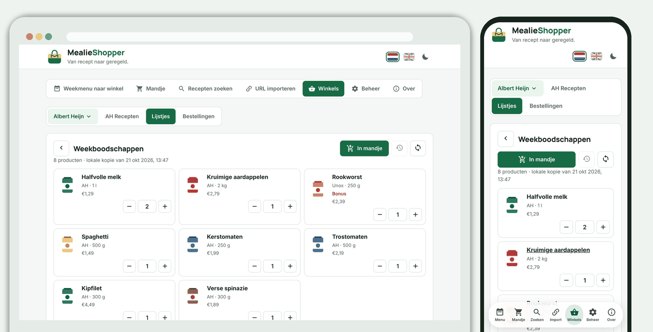The image size is (653, 332).
Task: Decrease Kerstomaten quantity
Action: (255, 266)
